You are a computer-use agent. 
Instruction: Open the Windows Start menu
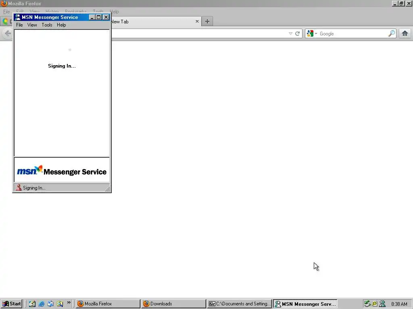pos(11,304)
